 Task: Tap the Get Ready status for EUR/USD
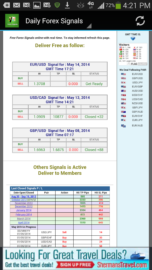pos(94,84)
